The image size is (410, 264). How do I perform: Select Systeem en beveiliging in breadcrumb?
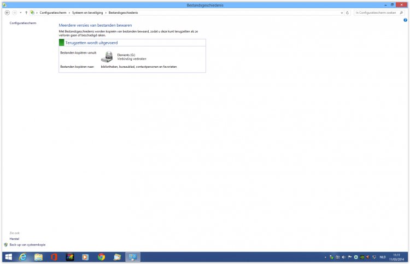click(x=87, y=13)
